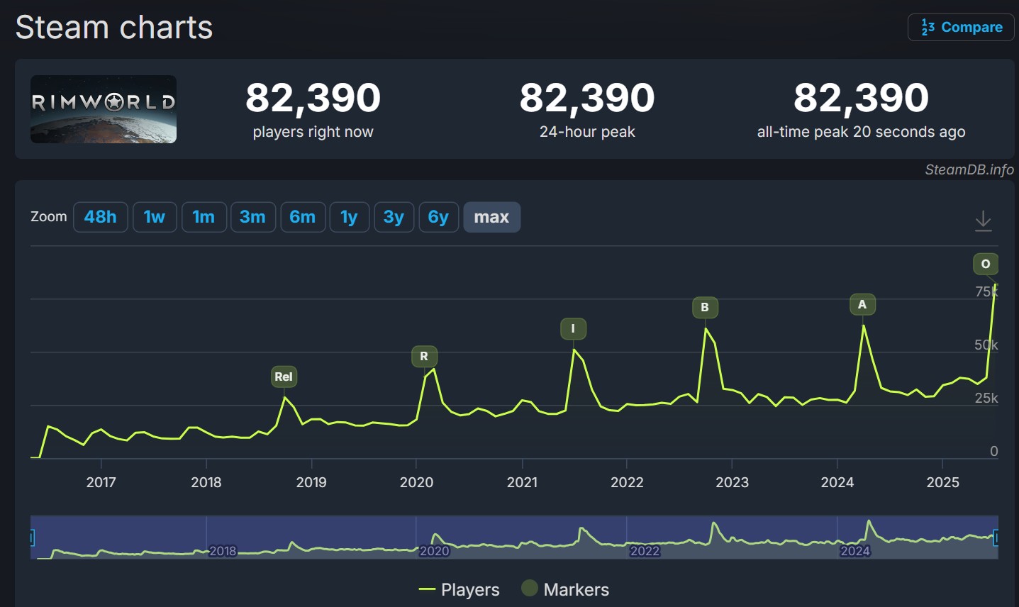Click the 'players right now' count
Screen dimensions: 1019x607
(313, 98)
